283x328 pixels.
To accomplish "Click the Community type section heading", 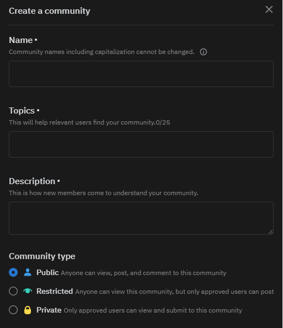I will point(42,256).
